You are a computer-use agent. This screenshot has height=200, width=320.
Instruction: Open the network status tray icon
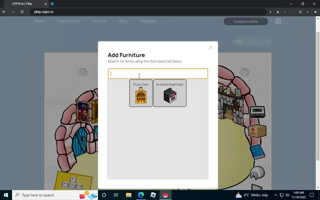click(282, 195)
